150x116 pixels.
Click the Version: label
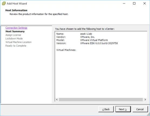[61, 43]
